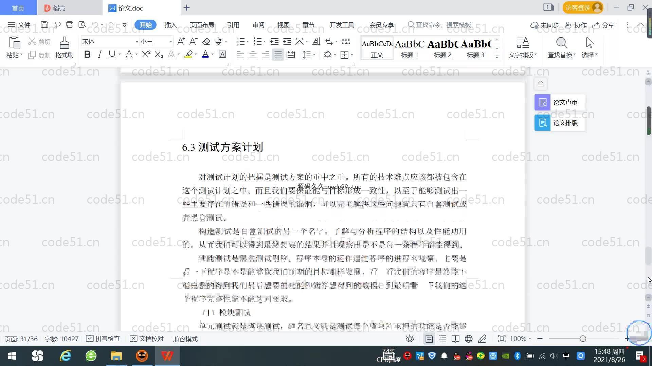
Task: Increase paragraph indent
Action: 287,42
